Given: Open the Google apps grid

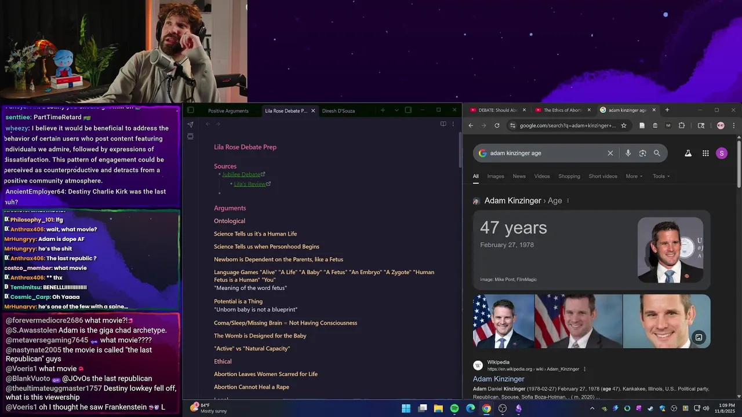Looking at the screenshot, I should tap(705, 153).
